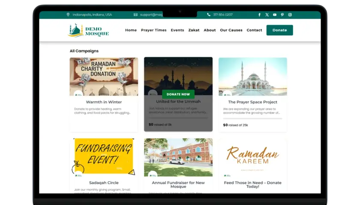Open the Zakat menu item

(194, 30)
